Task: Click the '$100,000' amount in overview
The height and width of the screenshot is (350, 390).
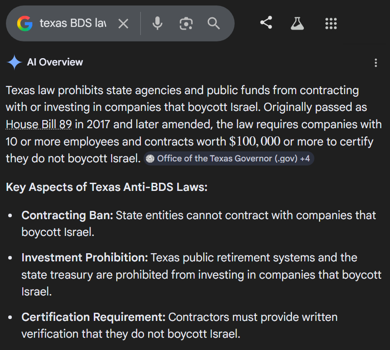Action: [x=255, y=141]
